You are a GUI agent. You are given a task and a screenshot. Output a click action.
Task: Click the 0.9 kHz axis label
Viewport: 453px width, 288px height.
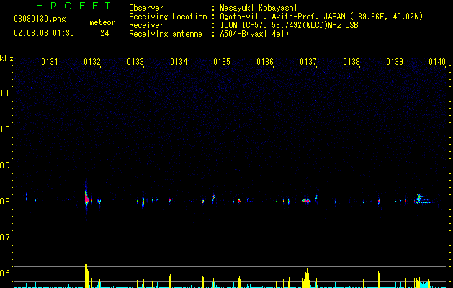click(6, 166)
